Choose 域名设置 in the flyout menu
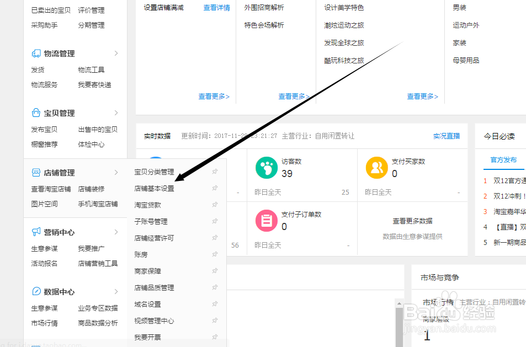This screenshot has height=347, width=526. tap(147, 305)
